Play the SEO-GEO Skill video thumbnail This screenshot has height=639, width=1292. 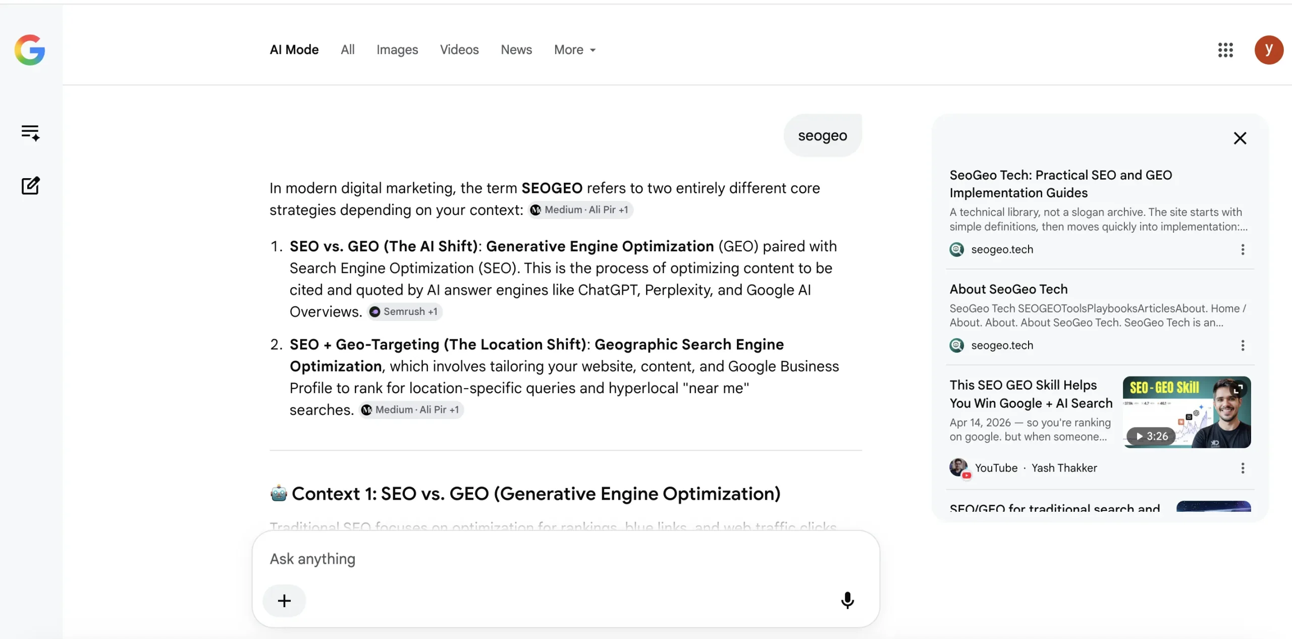tap(1187, 412)
